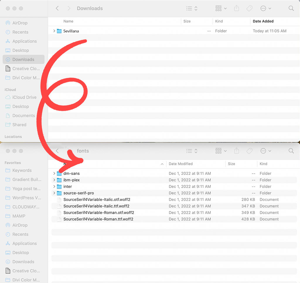The width and height of the screenshot is (300, 283).
Task: Open group-by options in fonts window toolbar
Action: [x=221, y=151]
